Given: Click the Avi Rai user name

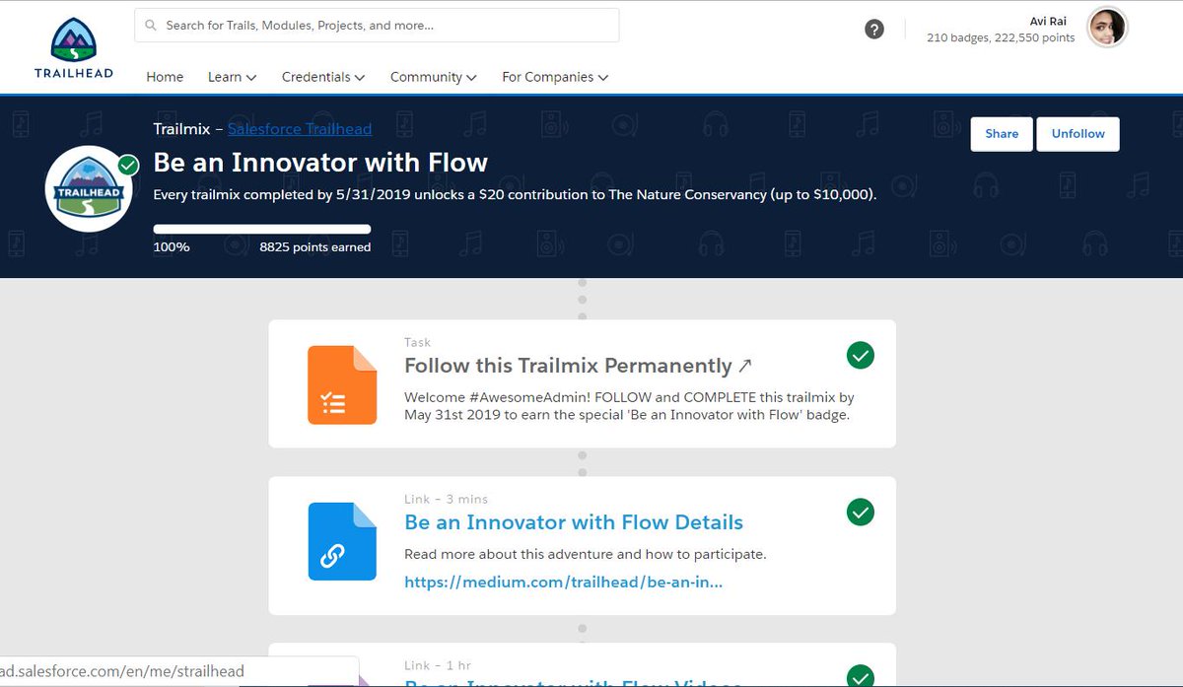Looking at the screenshot, I should [x=1046, y=22].
